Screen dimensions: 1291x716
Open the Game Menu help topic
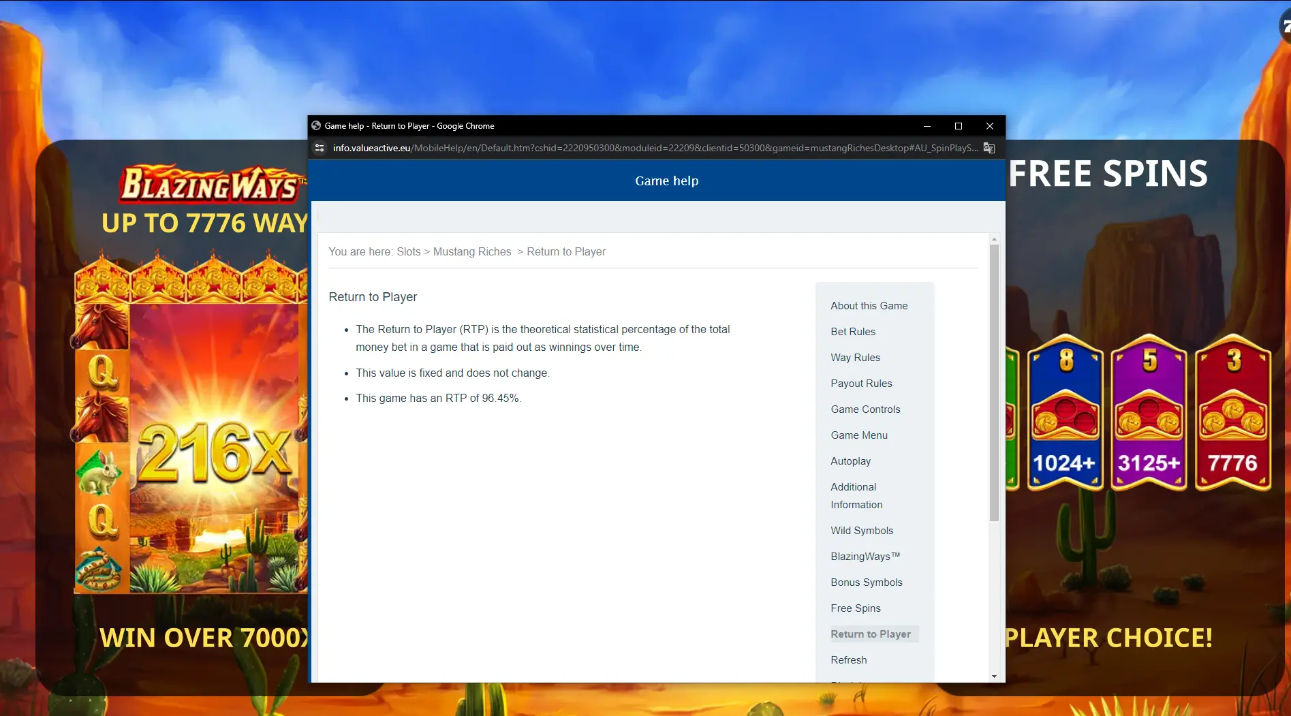pyautogui.click(x=859, y=435)
